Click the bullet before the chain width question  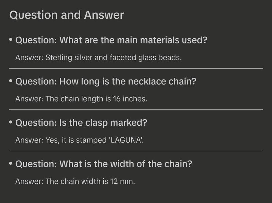pos(11,164)
